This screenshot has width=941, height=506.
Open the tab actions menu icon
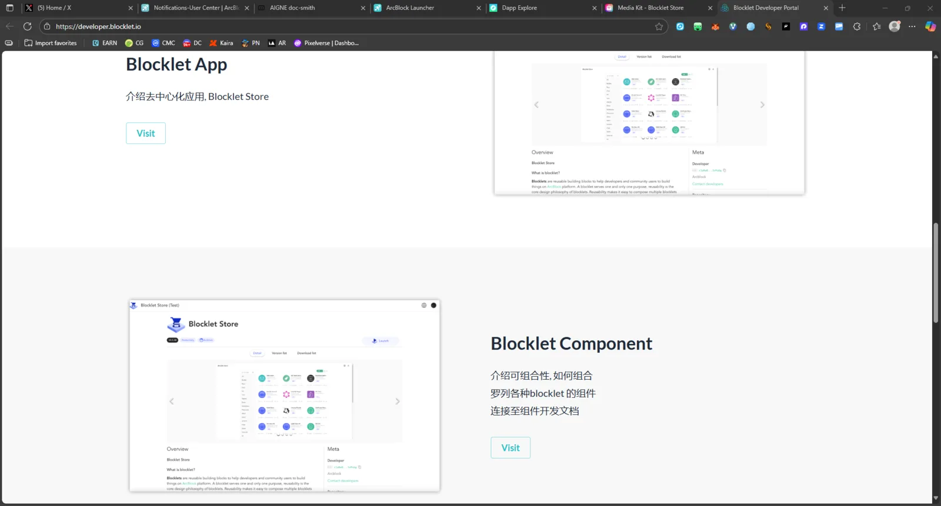9,8
